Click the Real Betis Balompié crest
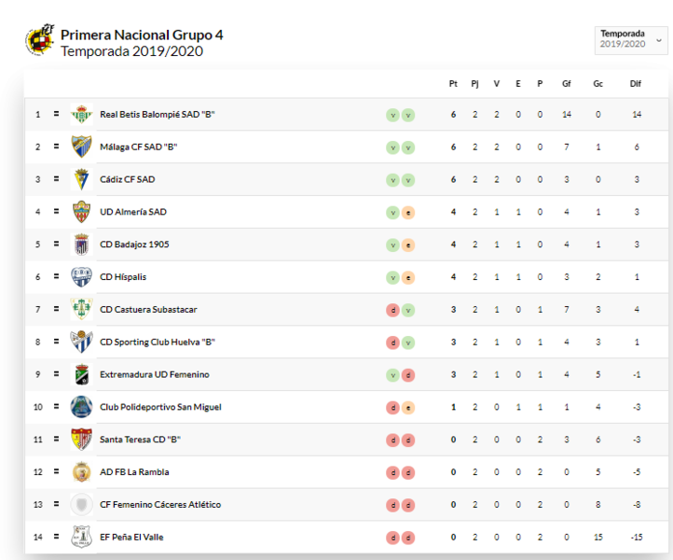 81,115
